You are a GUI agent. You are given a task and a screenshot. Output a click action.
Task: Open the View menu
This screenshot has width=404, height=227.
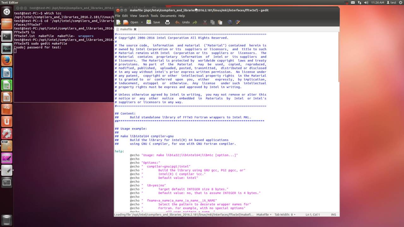[134, 16]
